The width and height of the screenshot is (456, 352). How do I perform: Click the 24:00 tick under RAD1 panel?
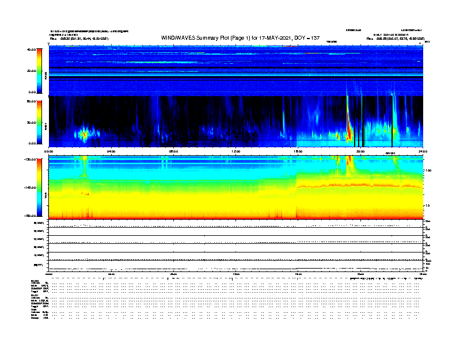click(x=423, y=151)
